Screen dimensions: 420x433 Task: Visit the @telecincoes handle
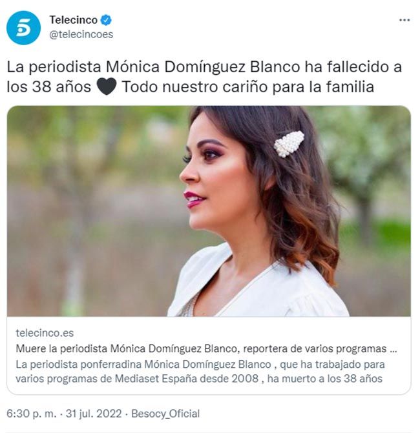pyautogui.click(x=81, y=34)
